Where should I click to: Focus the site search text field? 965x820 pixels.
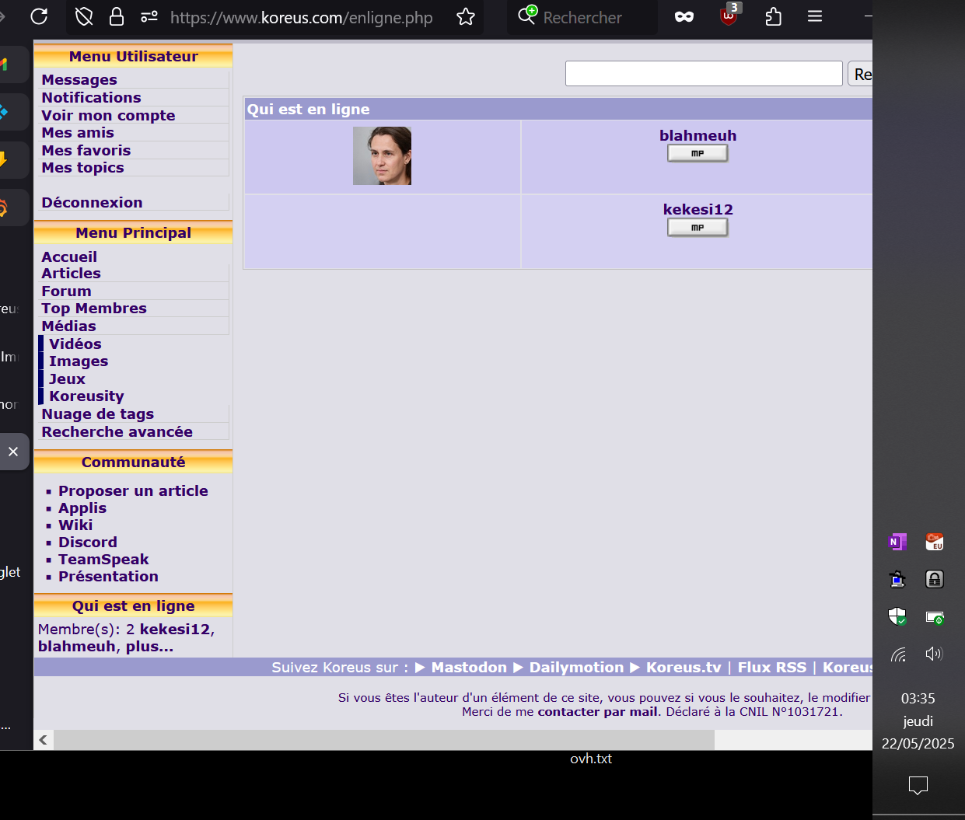(704, 74)
